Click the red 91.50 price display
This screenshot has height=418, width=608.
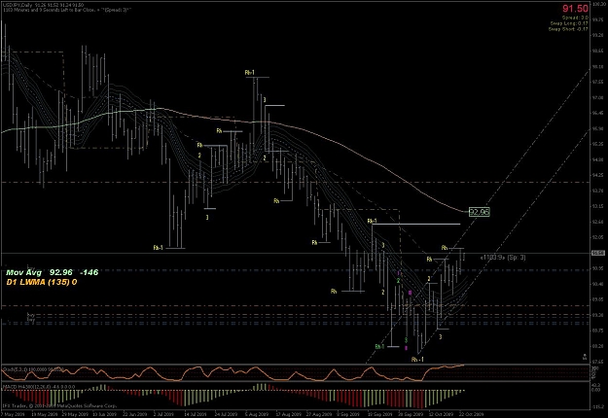point(575,9)
